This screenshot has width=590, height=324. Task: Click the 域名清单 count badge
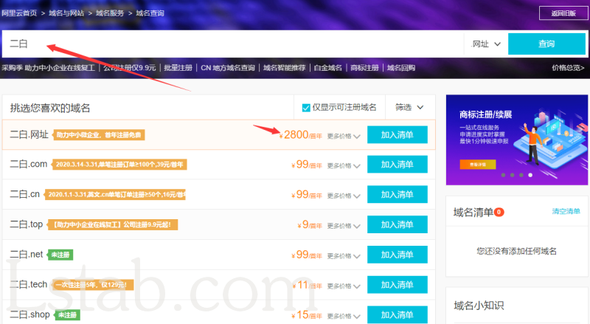click(499, 212)
